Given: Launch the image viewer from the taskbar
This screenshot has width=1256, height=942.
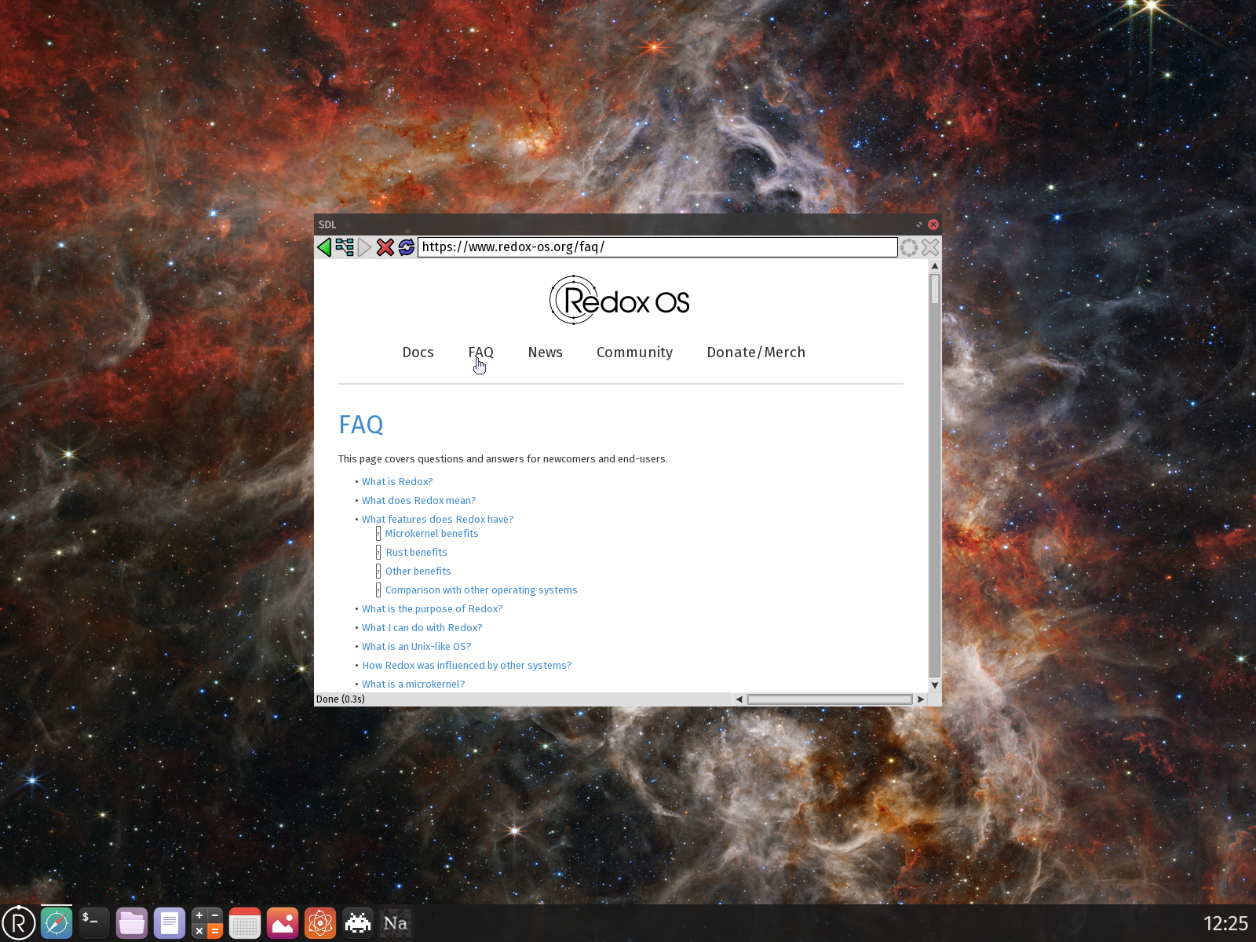Looking at the screenshot, I should (x=283, y=923).
